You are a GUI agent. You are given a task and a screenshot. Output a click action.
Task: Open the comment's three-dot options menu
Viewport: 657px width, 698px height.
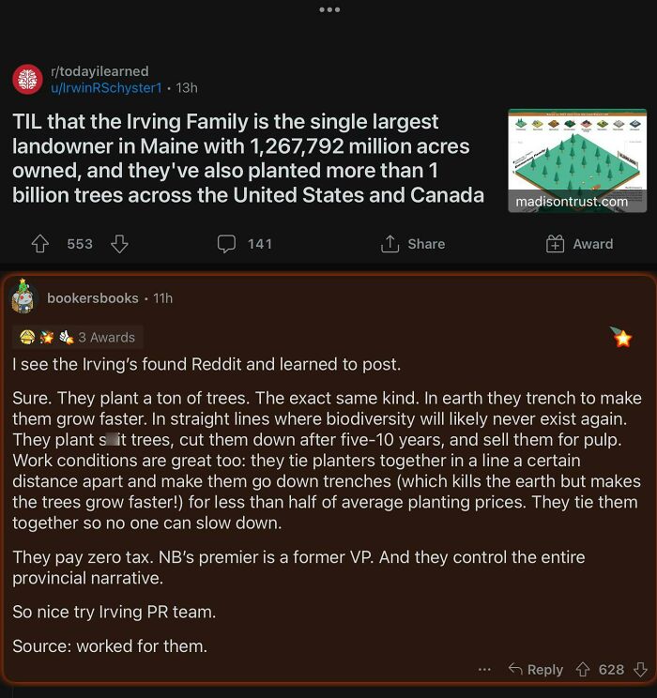(484, 669)
